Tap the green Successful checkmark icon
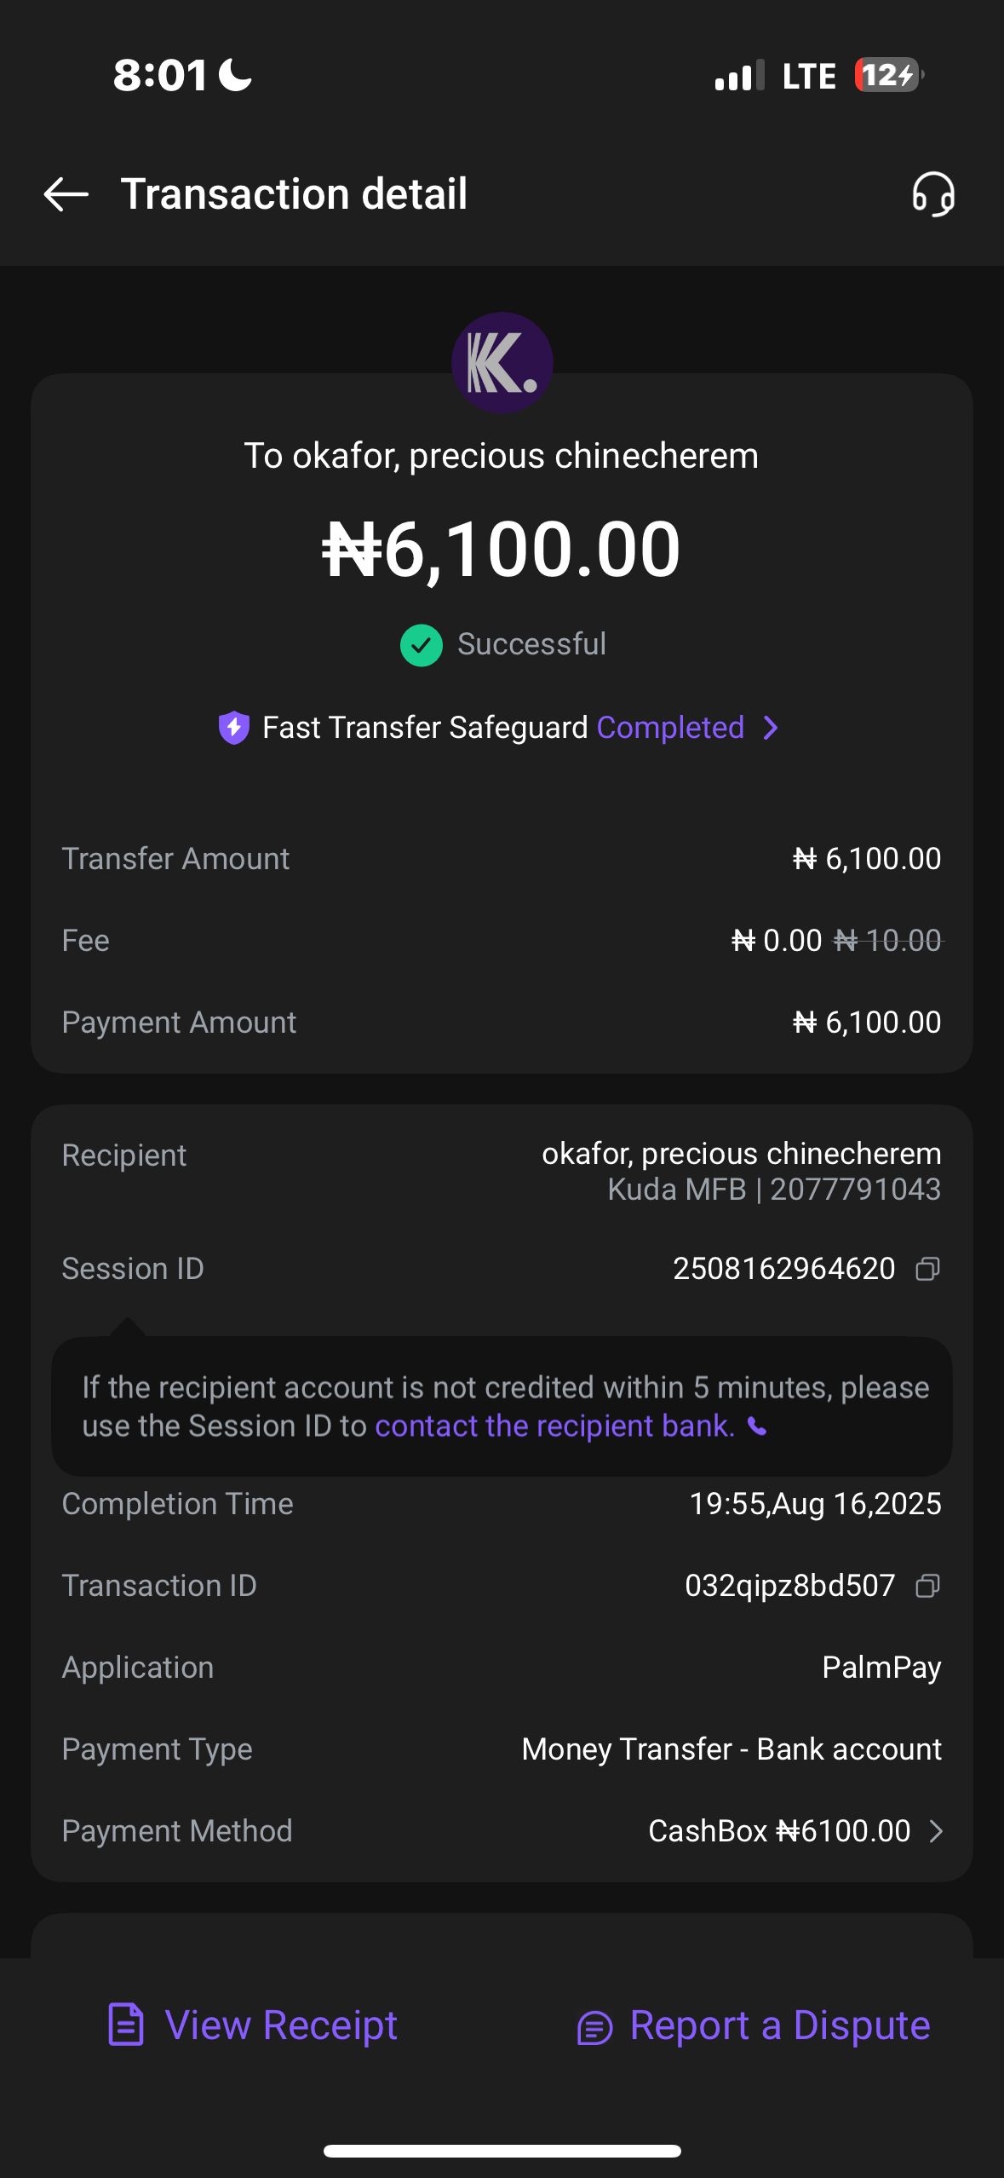1004x2178 pixels. pyautogui.click(x=421, y=645)
